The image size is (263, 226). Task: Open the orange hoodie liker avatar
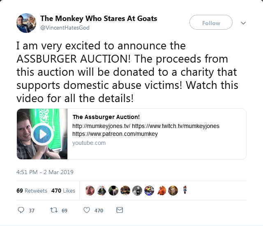coord(161,191)
